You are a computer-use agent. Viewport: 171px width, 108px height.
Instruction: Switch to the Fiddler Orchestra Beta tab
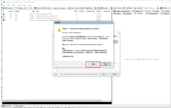[x=122, y=11]
